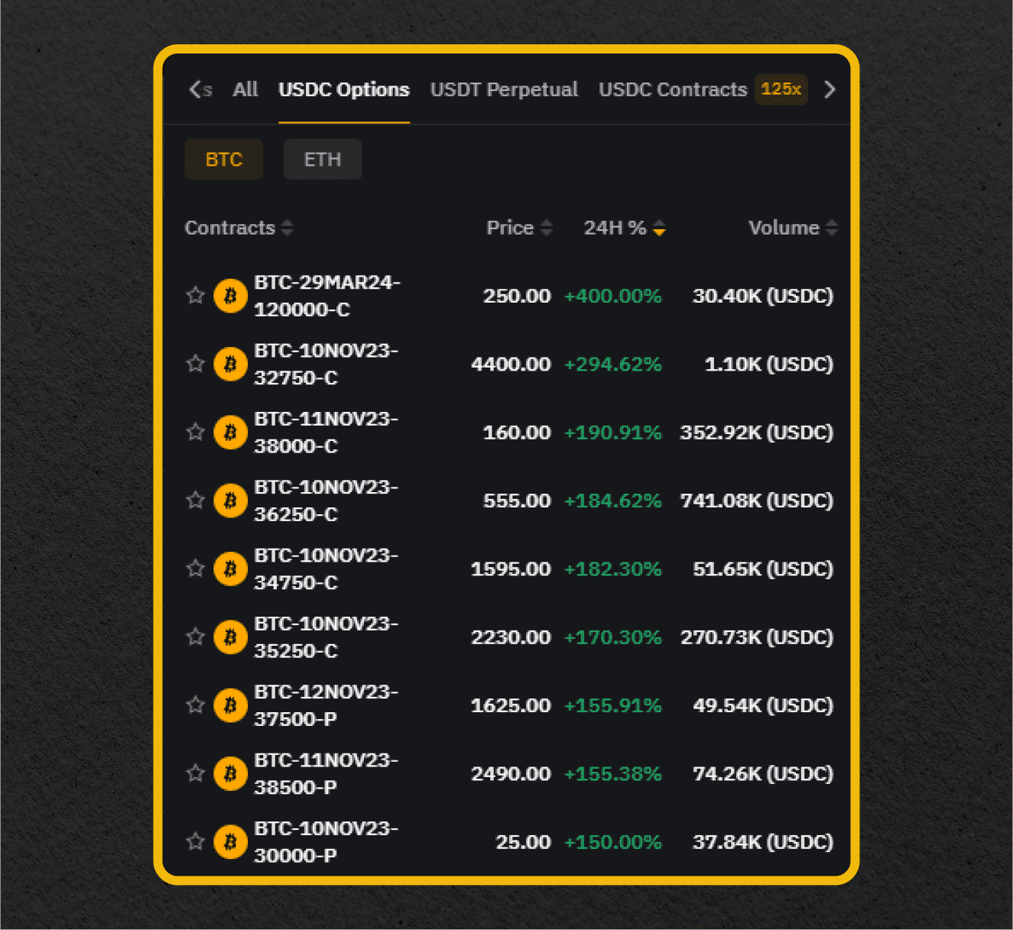Click the Bitcoin icon on the BTC-10NOV23-35250-C row

coord(230,637)
